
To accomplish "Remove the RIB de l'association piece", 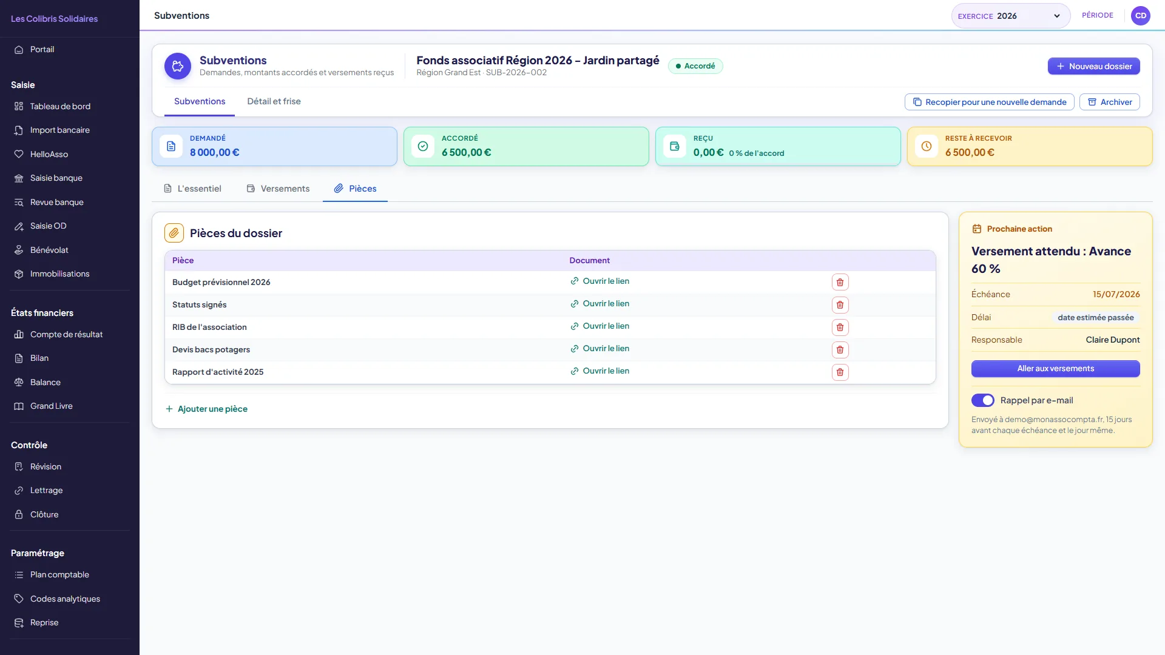I will click(x=840, y=327).
